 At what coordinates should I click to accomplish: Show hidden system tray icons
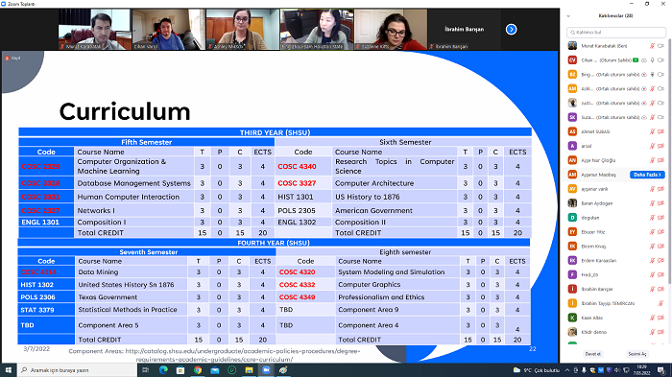coord(567,370)
